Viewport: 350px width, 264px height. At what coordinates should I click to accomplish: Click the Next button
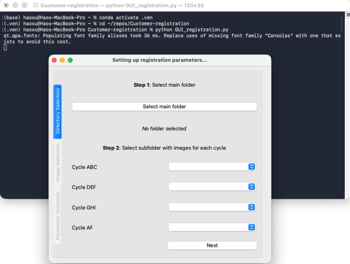(x=212, y=246)
